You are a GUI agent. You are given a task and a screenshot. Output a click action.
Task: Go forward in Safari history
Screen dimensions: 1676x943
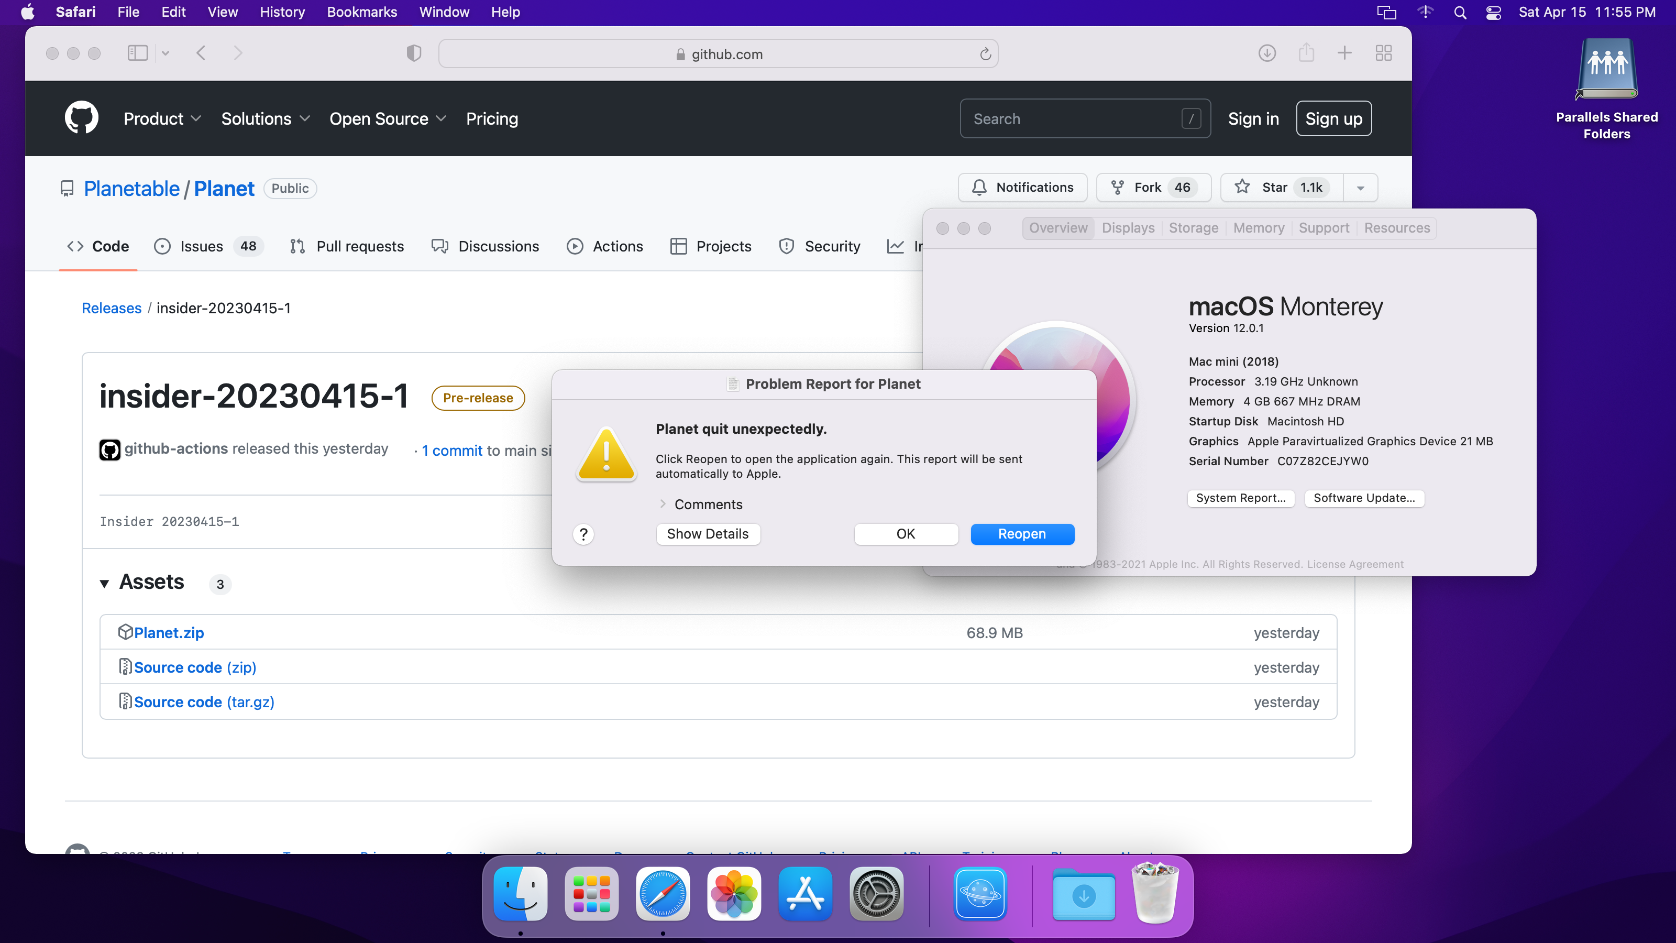238,53
